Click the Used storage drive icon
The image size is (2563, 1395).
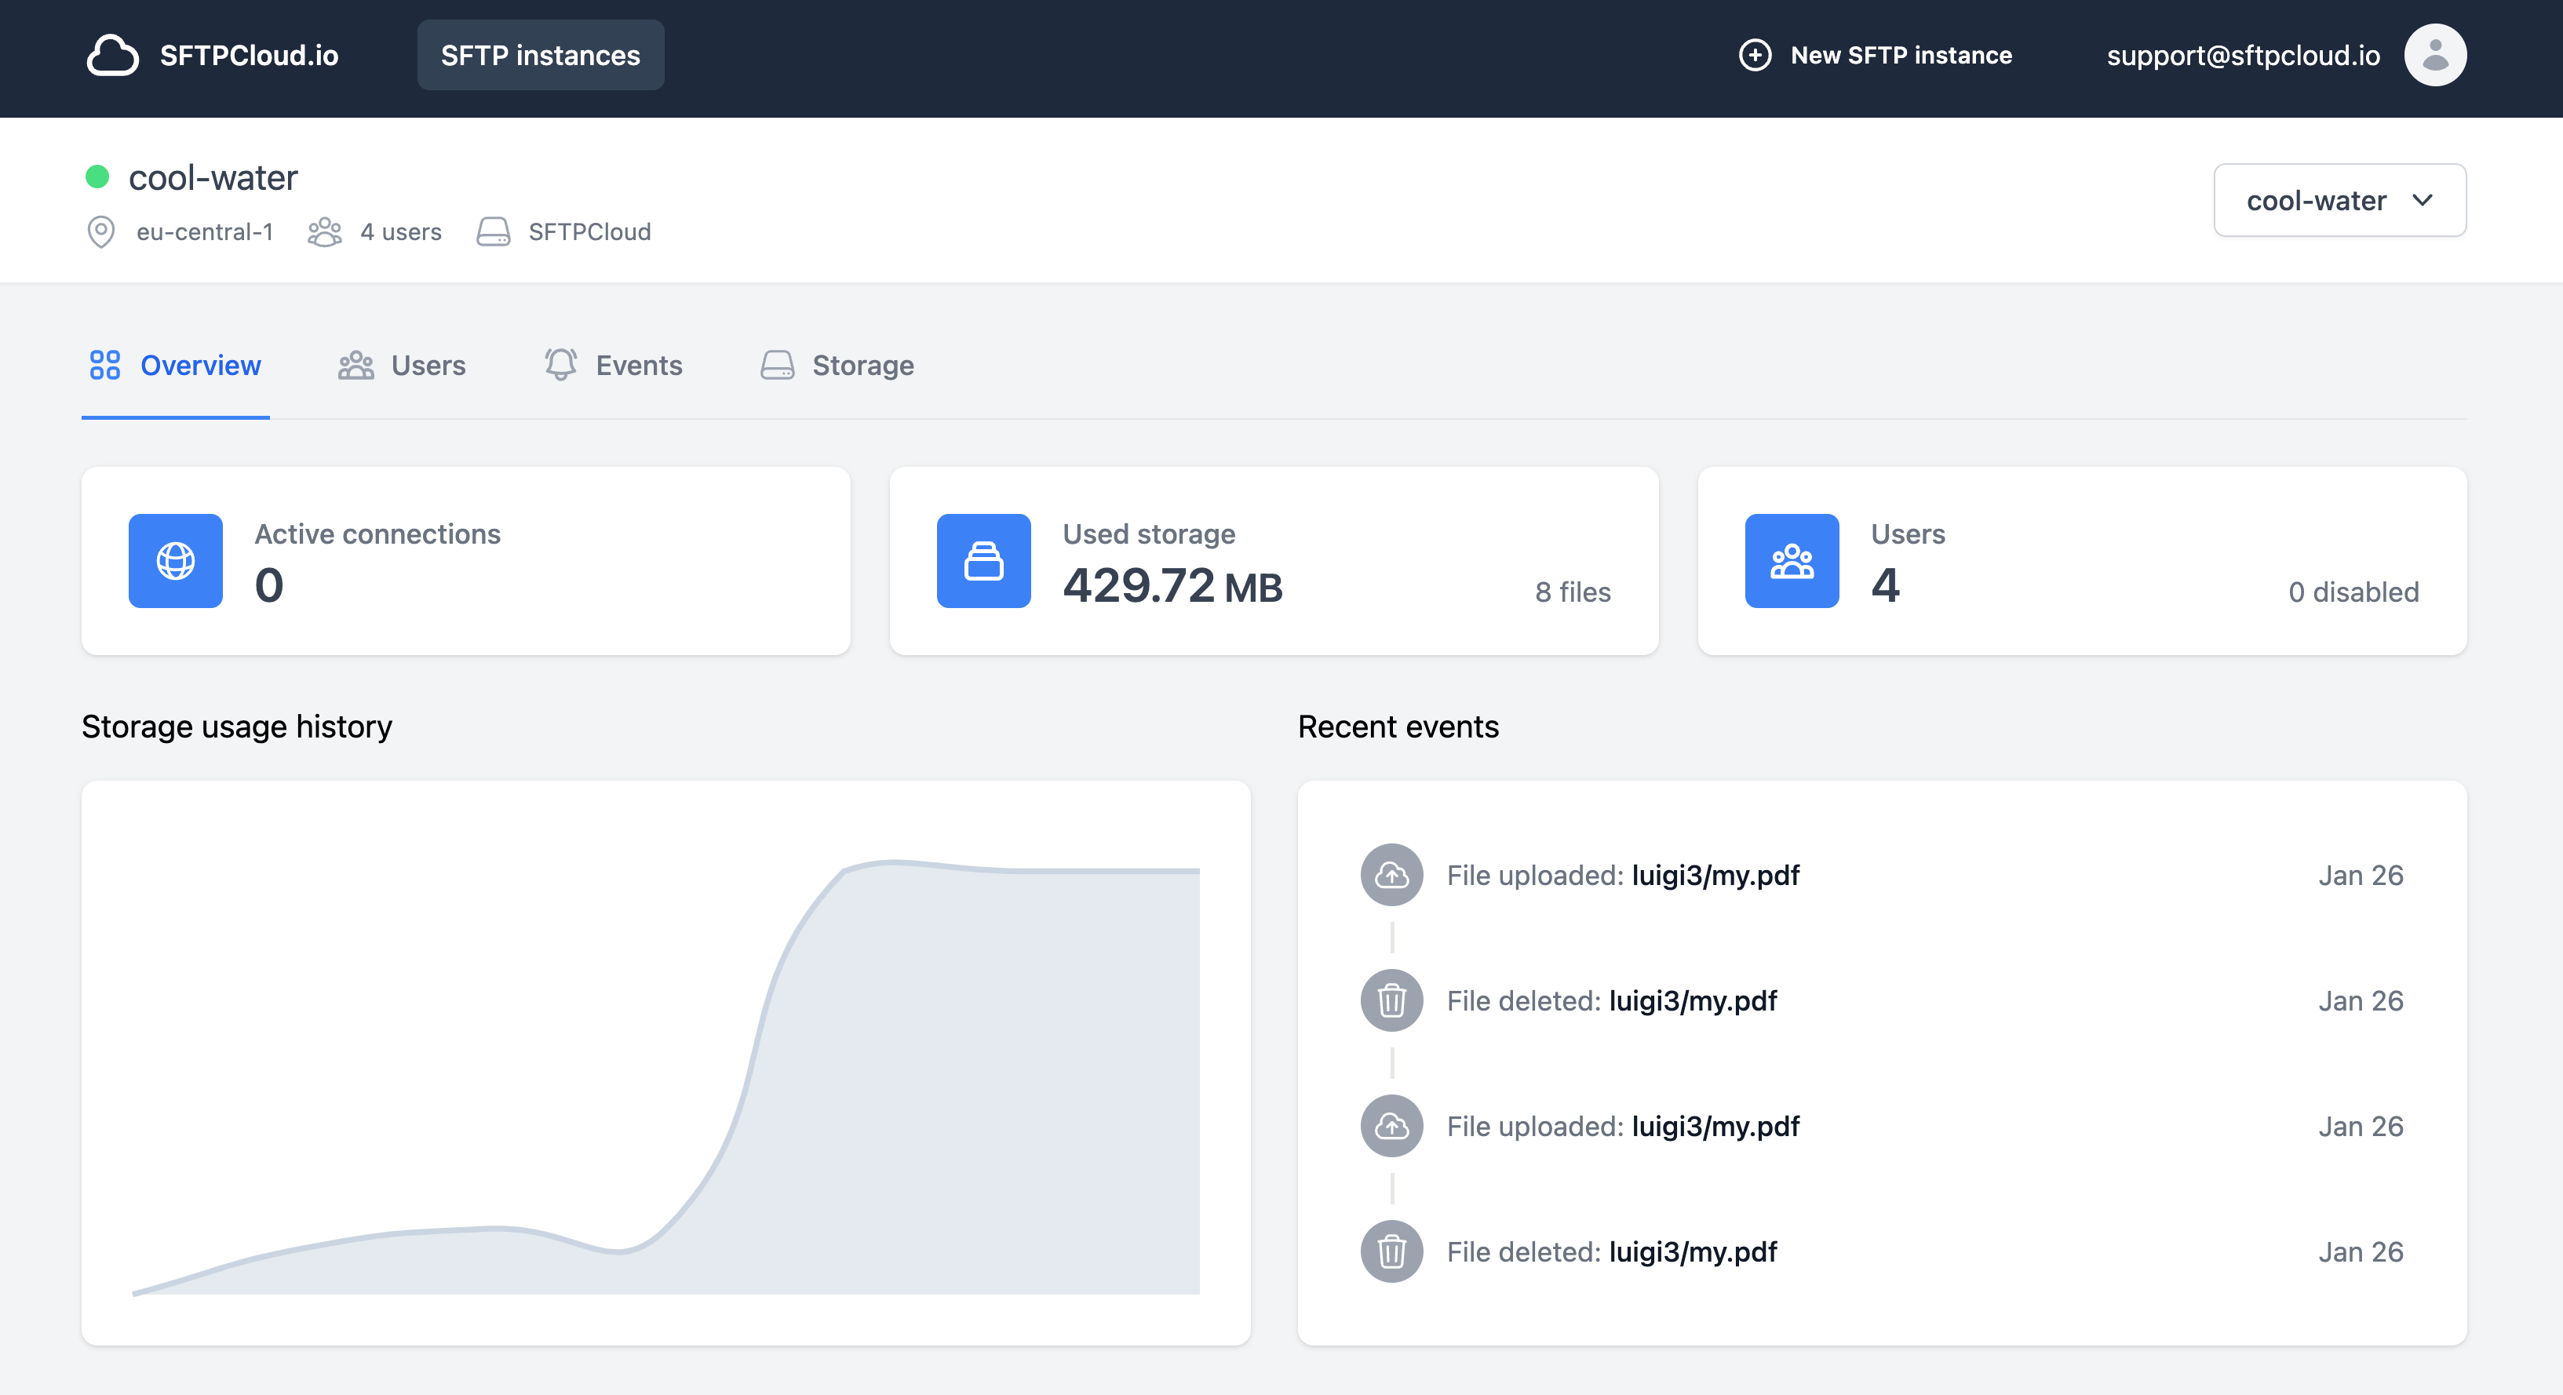pyautogui.click(x=983, y=560)
